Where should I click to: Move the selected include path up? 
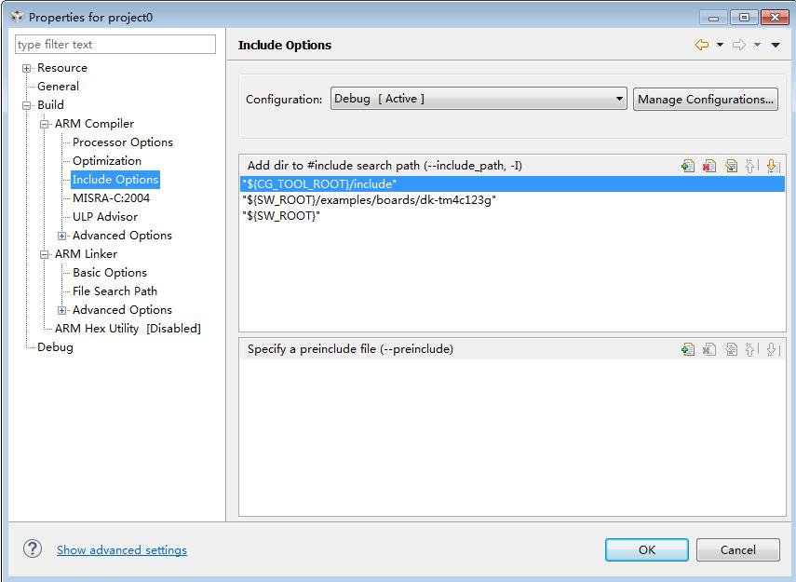pos(751,166)
